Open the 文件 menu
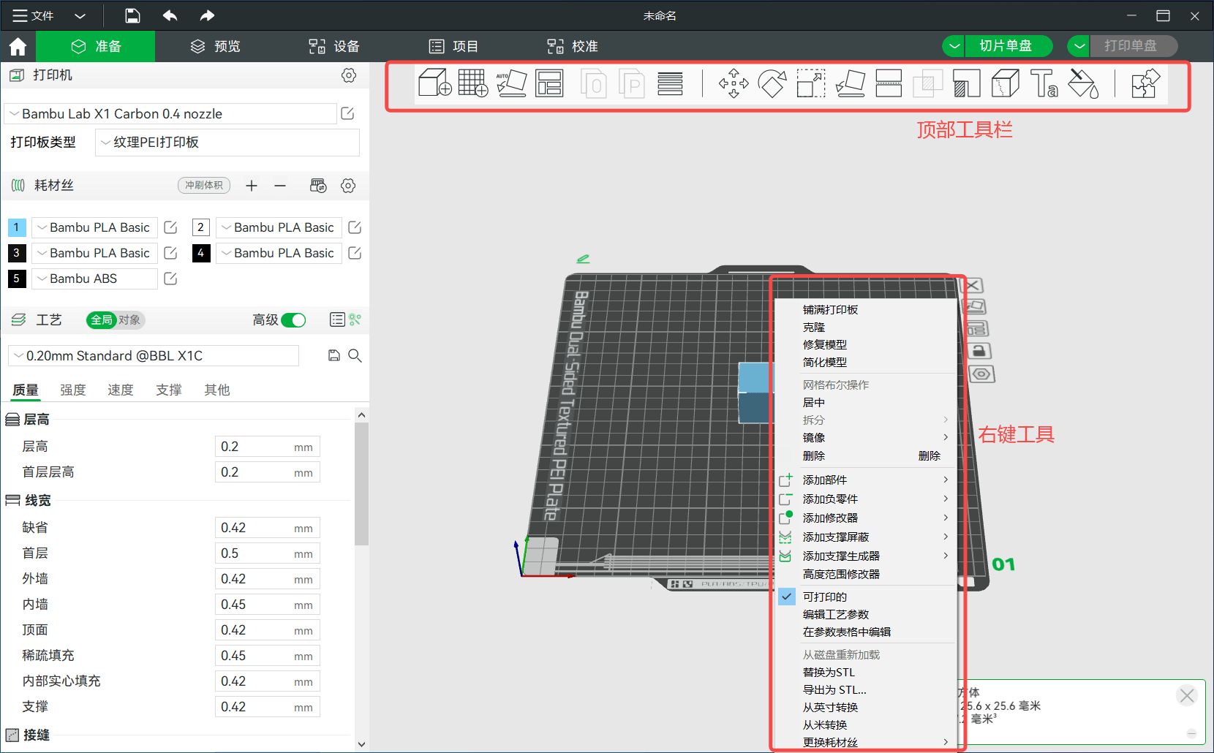This screenshot has width=1214, height=753. (x=34, y=15)
